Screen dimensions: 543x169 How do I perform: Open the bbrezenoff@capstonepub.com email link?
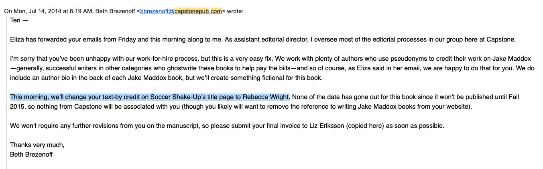coord(181,11)
